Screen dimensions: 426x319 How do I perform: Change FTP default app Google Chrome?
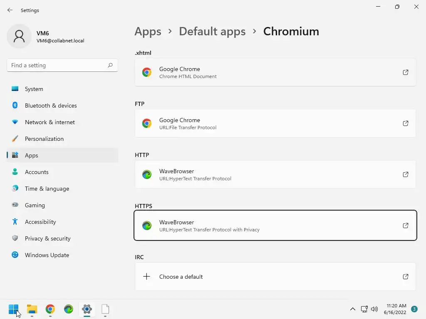tap(275, 123)
